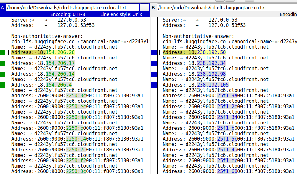Click the address line containing 25f1:b000
The width and height of the screenshot is (297, 174).
tap(229, 128)
